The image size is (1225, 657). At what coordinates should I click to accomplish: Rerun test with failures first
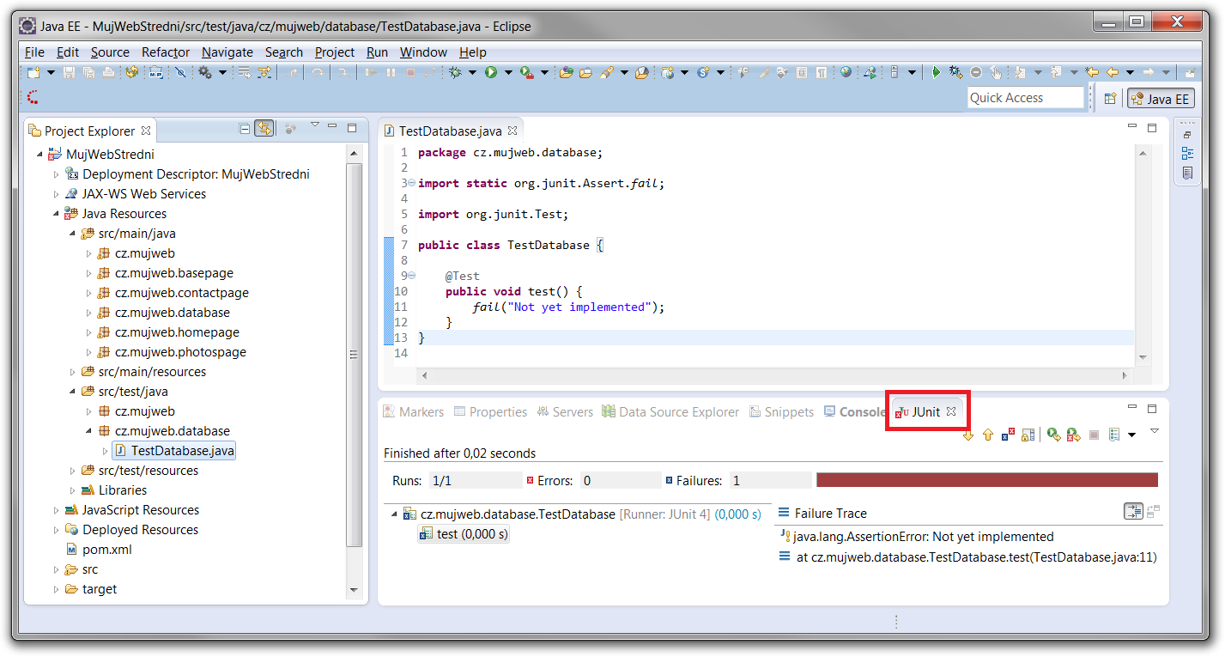pyautogui.click(x=1073, y=435)
